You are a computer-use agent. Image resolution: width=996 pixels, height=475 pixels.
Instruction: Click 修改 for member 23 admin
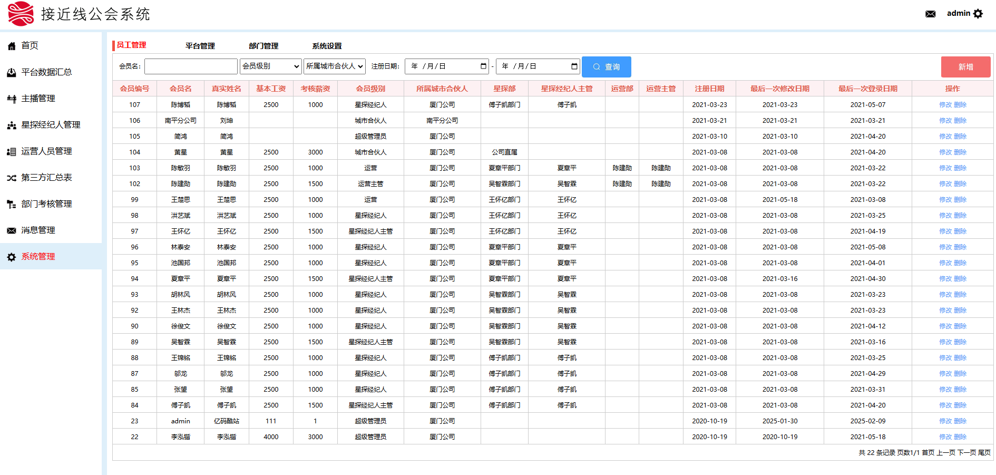pos(945,421)
